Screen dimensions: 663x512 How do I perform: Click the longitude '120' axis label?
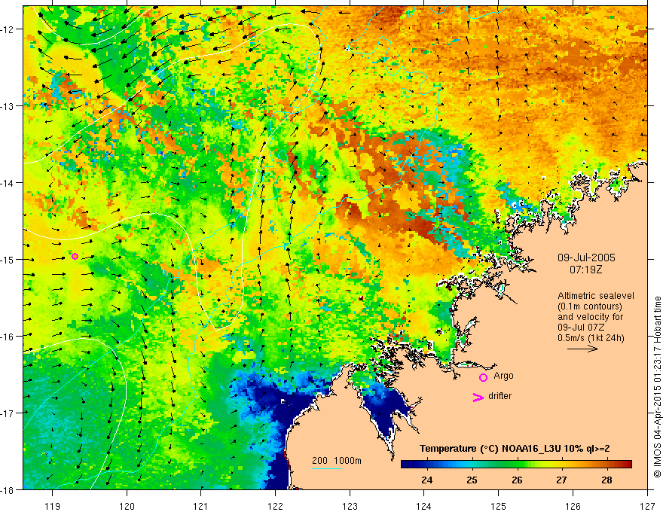tap(127, 506)
